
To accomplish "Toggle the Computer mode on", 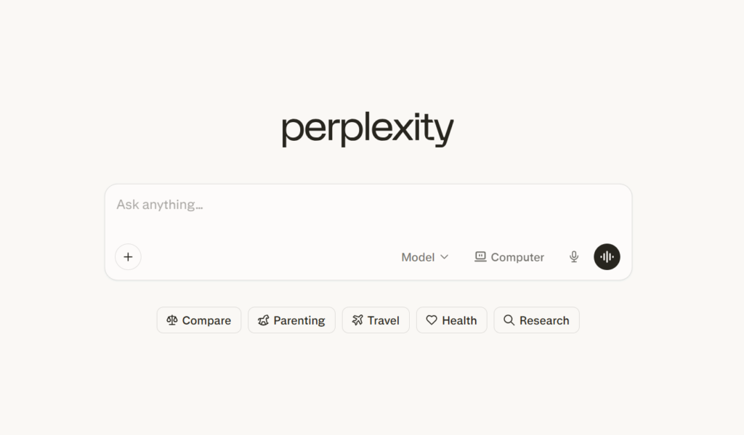I will click(509, 257).
